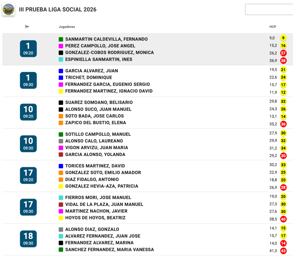
Task: Focus the search field at top right
Action: tap(269, 9)
